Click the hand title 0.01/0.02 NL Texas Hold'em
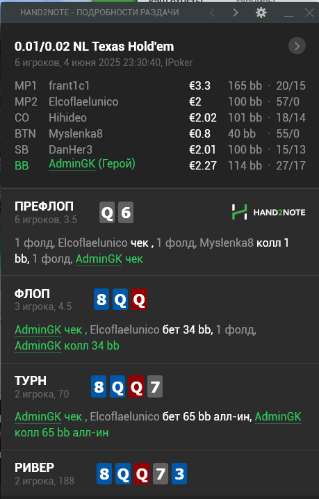This screenshot has width=319, height=499. tap(95, 47)
